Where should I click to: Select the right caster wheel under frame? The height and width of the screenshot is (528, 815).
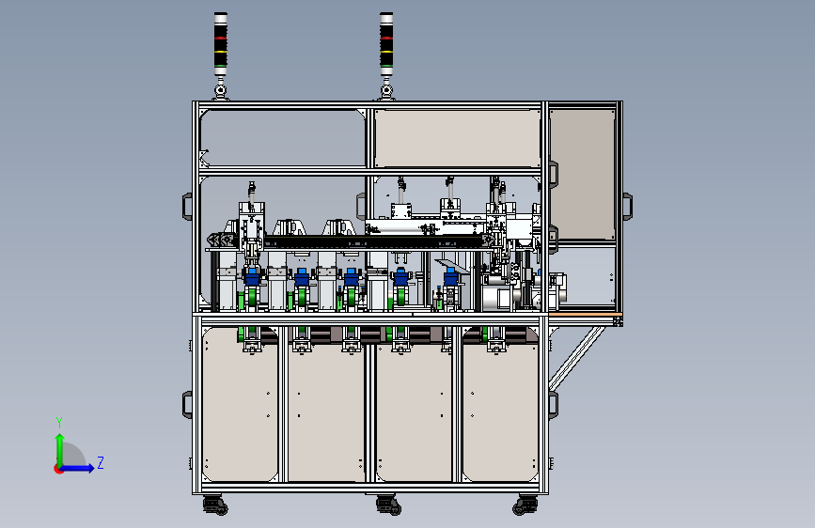pos(525,505)
